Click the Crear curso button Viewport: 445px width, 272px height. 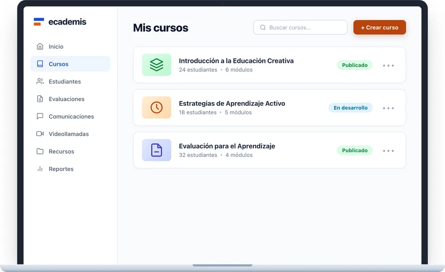point(380,27)
